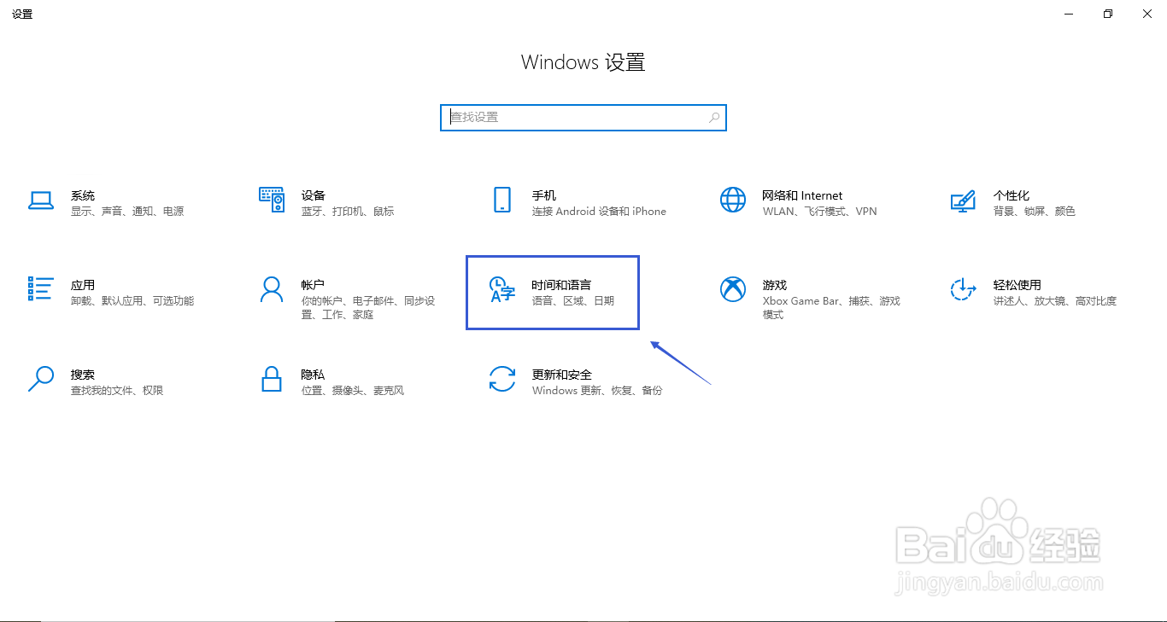Select the 游戏 category title
The width and height of the screenshot is (1167, 622).
[775, 285]
